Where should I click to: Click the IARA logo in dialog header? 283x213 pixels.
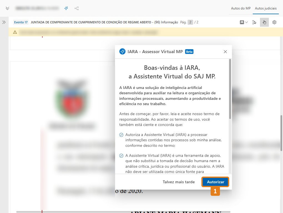point(122,52)
